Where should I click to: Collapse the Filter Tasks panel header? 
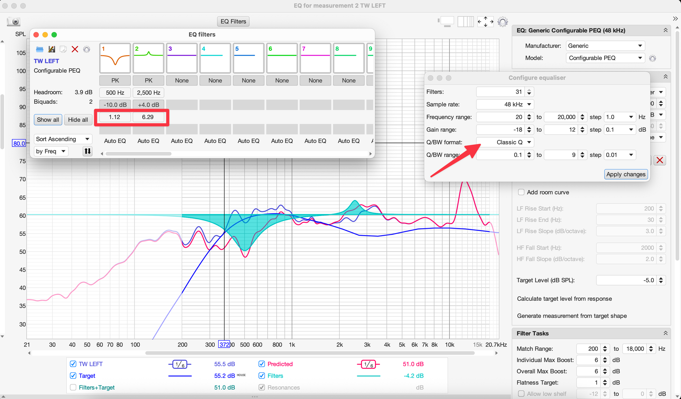[x=665, y=333]
